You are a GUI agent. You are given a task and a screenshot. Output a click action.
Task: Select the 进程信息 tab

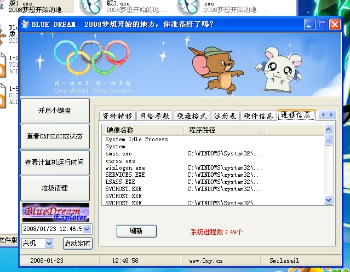coord(296,115)
